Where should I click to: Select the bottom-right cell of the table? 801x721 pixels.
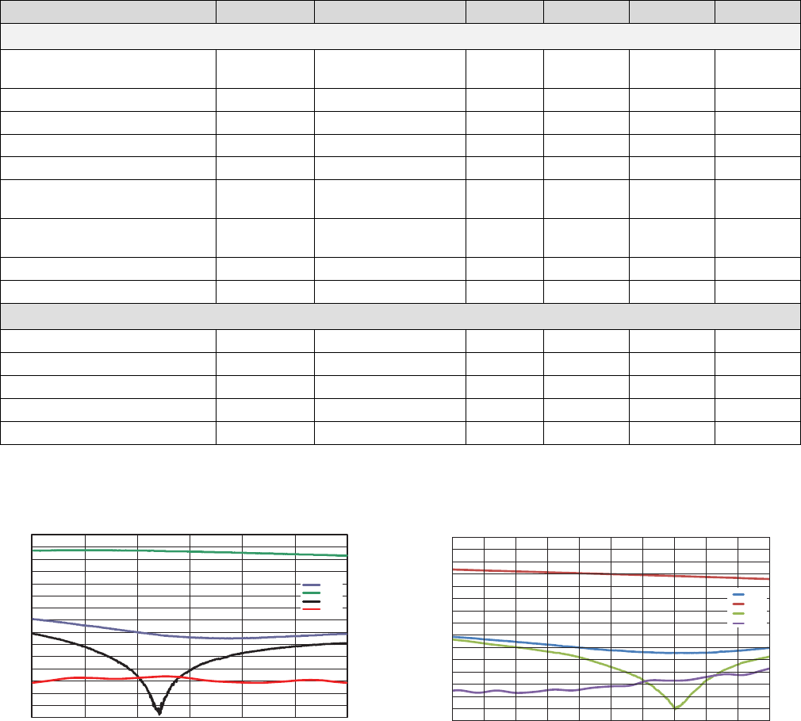point(757,433)
